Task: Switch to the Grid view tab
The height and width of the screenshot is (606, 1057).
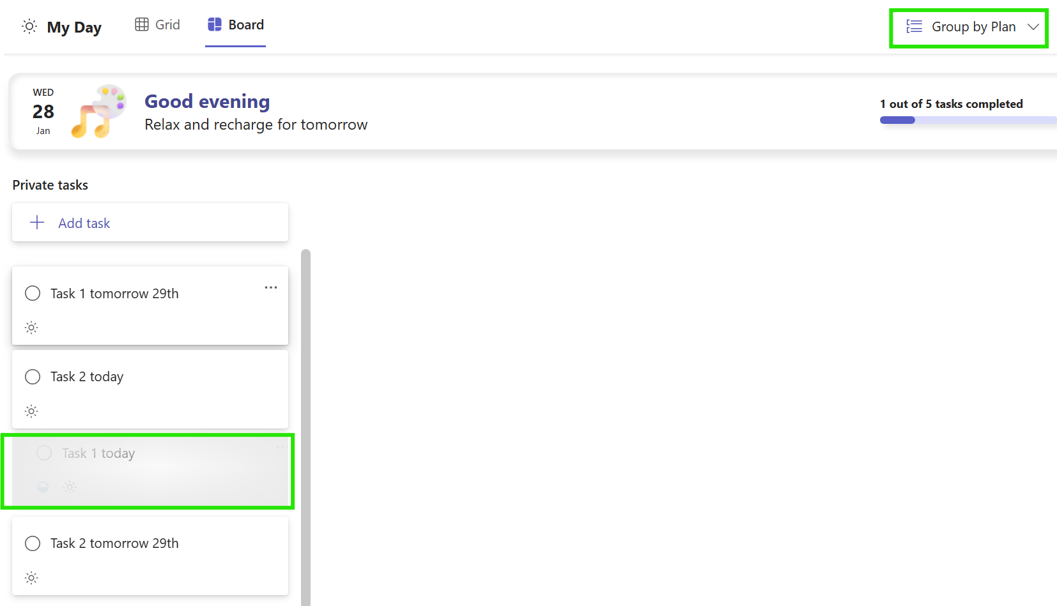Action: pyautogui.click(x=158, y=24)
